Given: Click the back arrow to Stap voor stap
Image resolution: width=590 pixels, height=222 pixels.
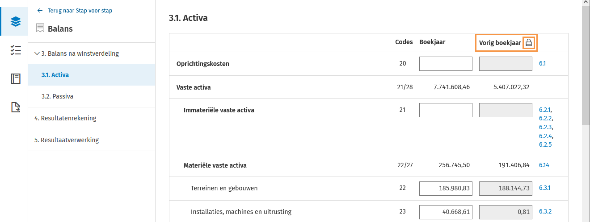Looking at the screenshot, I should (40, 10).
